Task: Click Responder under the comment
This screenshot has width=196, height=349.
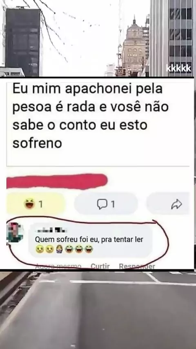Action: pos(137,266)
